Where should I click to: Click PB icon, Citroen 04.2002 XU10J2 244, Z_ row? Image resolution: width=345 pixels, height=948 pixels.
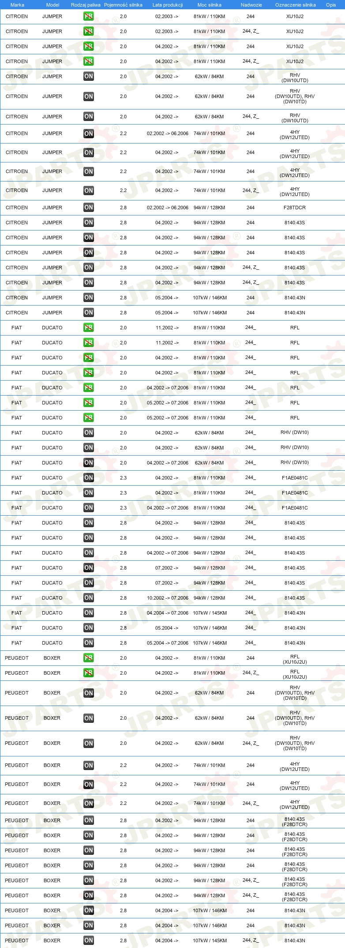(89, 61)
